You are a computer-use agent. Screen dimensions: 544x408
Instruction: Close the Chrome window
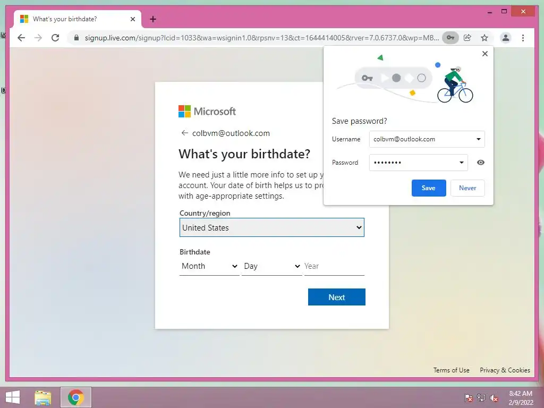[523, 12]
